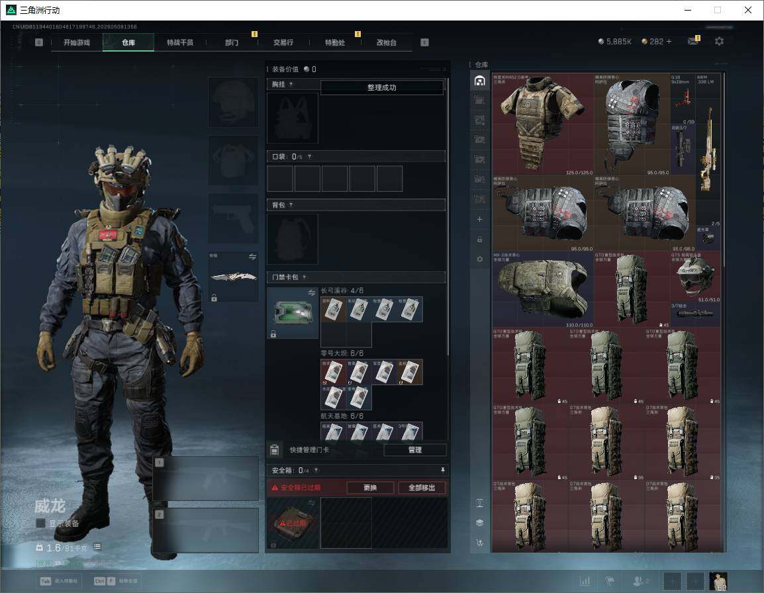This screenshot has height=593, width=764.
Task: Click help icon next to 门禁卡包
Action: (304, 277)
